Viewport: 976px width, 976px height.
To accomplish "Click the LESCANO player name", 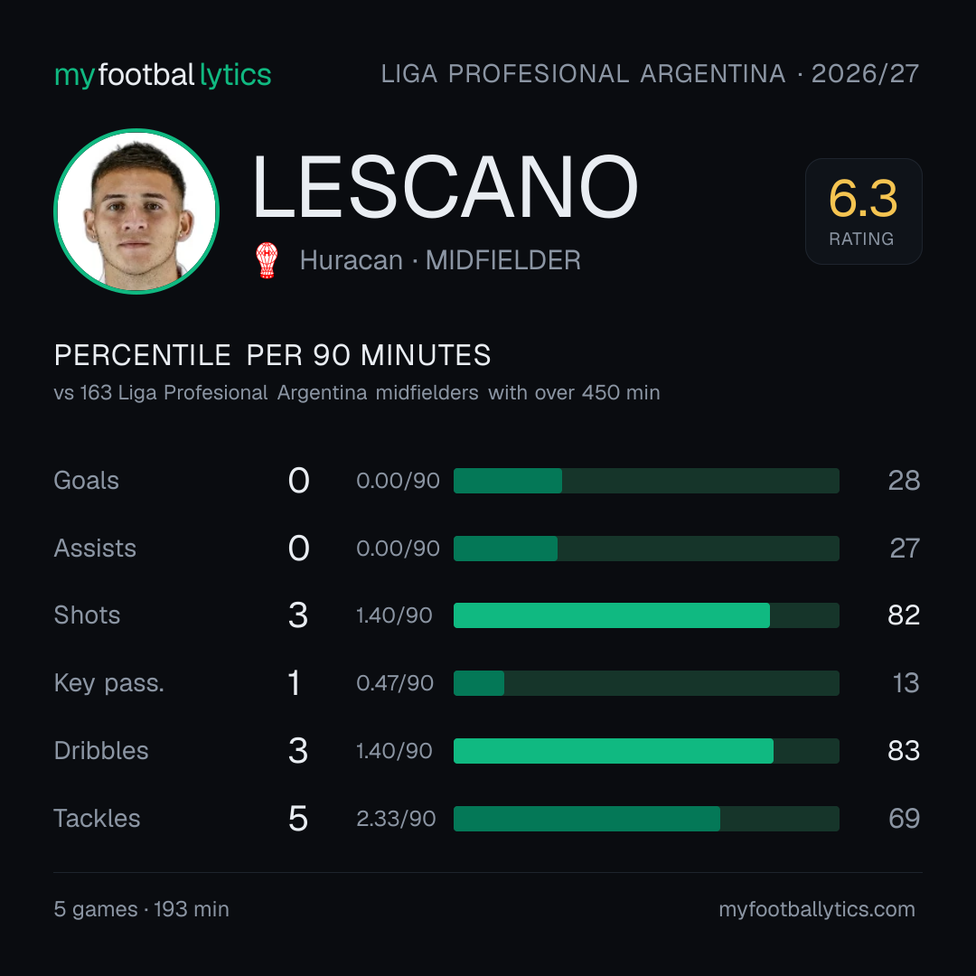I will 445,187.
